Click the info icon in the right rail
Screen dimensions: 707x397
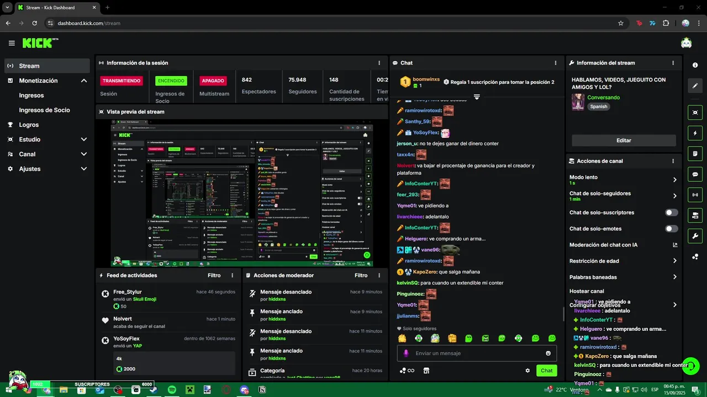pyautogui.click(x=695, y=65)
